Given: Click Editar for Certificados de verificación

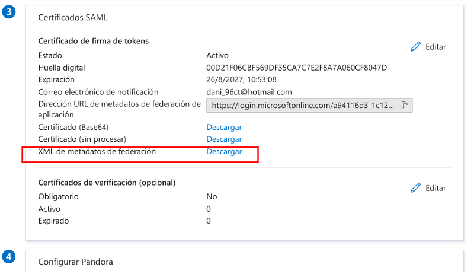Looking at the screenshot, I should pyautogui.click(x=435, y=188).
